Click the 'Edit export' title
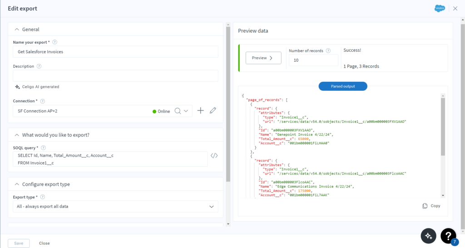Viewport: 465px width, 248px height. click(x=23, y=8)
